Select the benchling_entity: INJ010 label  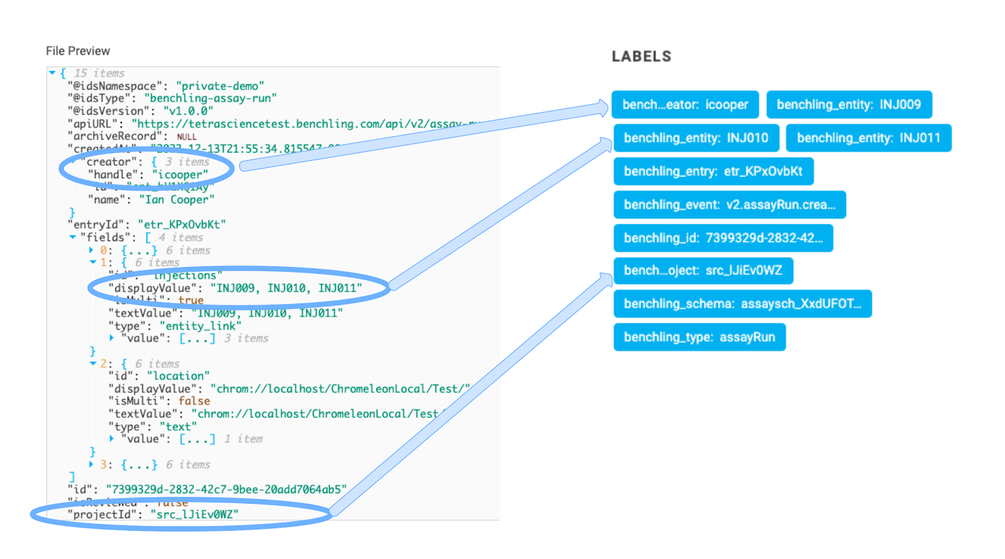point(697,138)
